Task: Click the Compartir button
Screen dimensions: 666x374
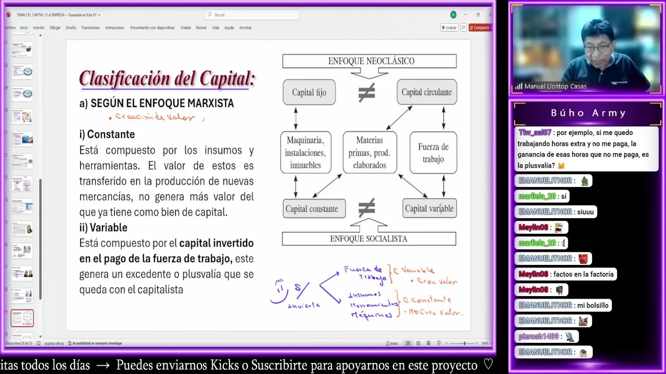Action: coord(479,28)
